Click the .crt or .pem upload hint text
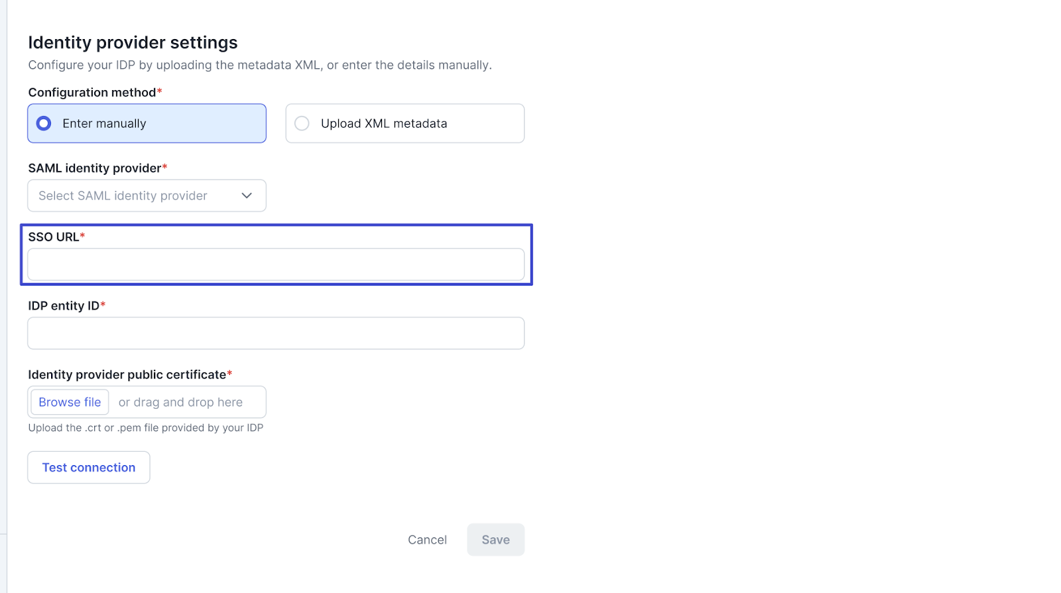The height and width of the screenshot is (593, 1061). 146,428
